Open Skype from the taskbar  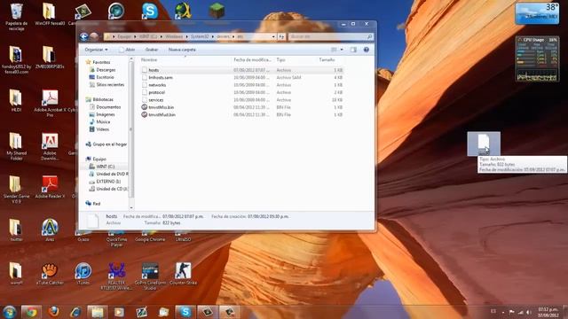[185, 312]
